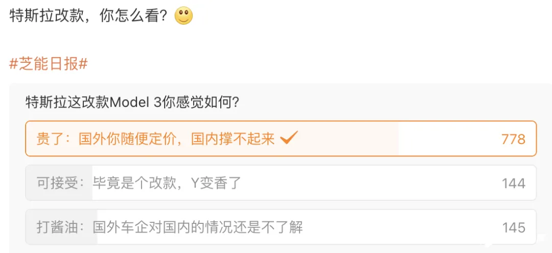The height and width of the screenshot is (253, 552).
Task: Click the phrase 国内撑不起来 in first option
Action: click(233, 139)
